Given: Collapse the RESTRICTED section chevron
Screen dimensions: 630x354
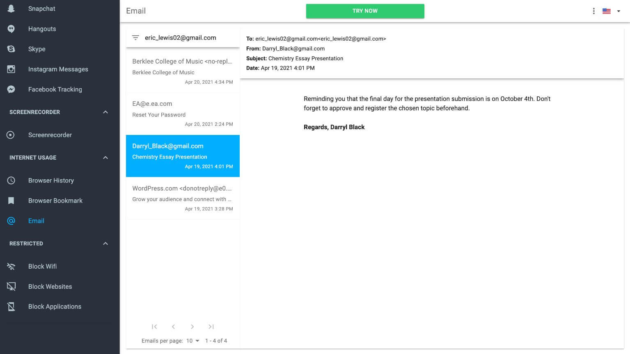Looking at the screenshot, I should click(105, 244).
